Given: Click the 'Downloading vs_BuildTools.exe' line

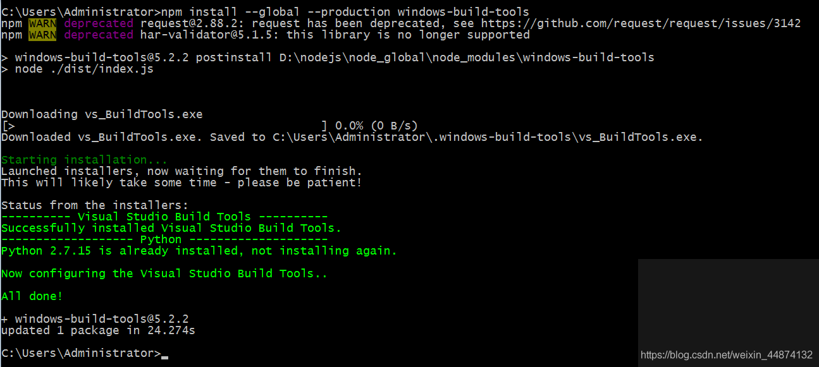Looking at the screenshot, I should coord(102,114).
